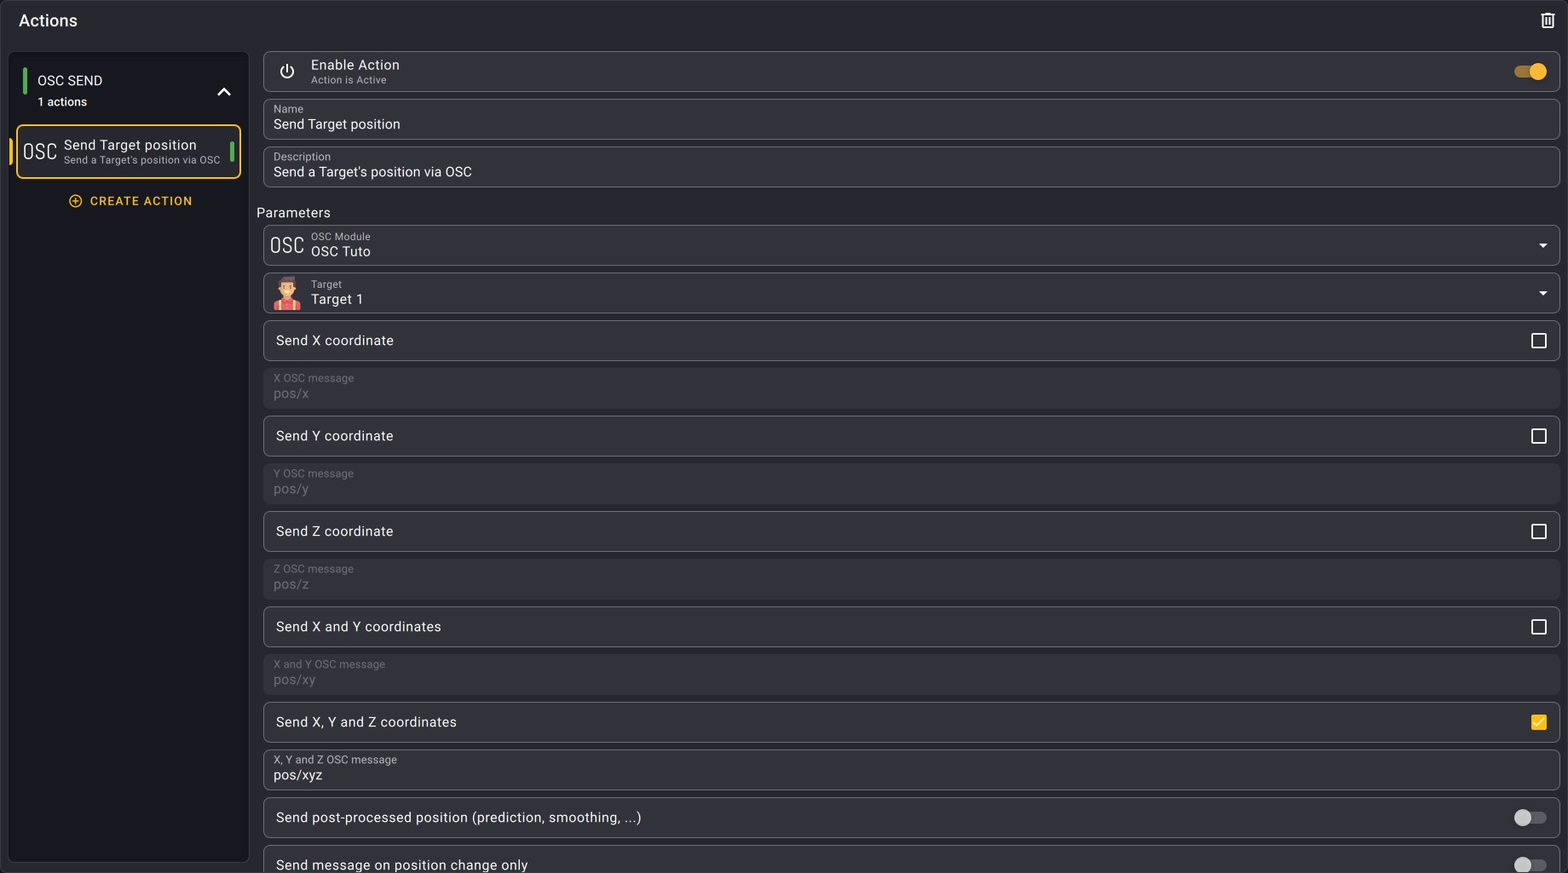Click green status bar on Send Target position
Viewport: 1568px width, 873px height.
pos(232,152)
